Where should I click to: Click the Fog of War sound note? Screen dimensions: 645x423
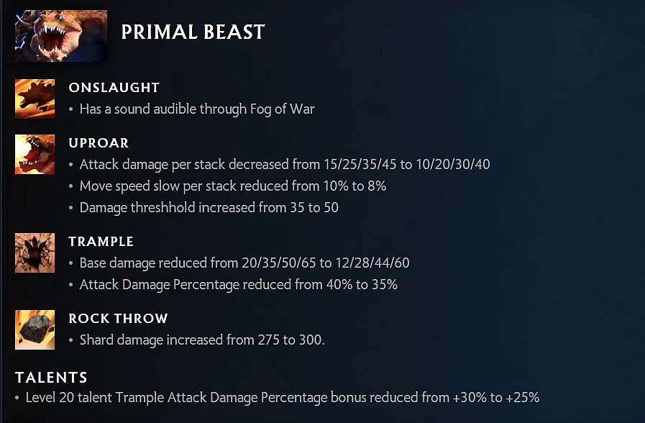tap(197, 109)
